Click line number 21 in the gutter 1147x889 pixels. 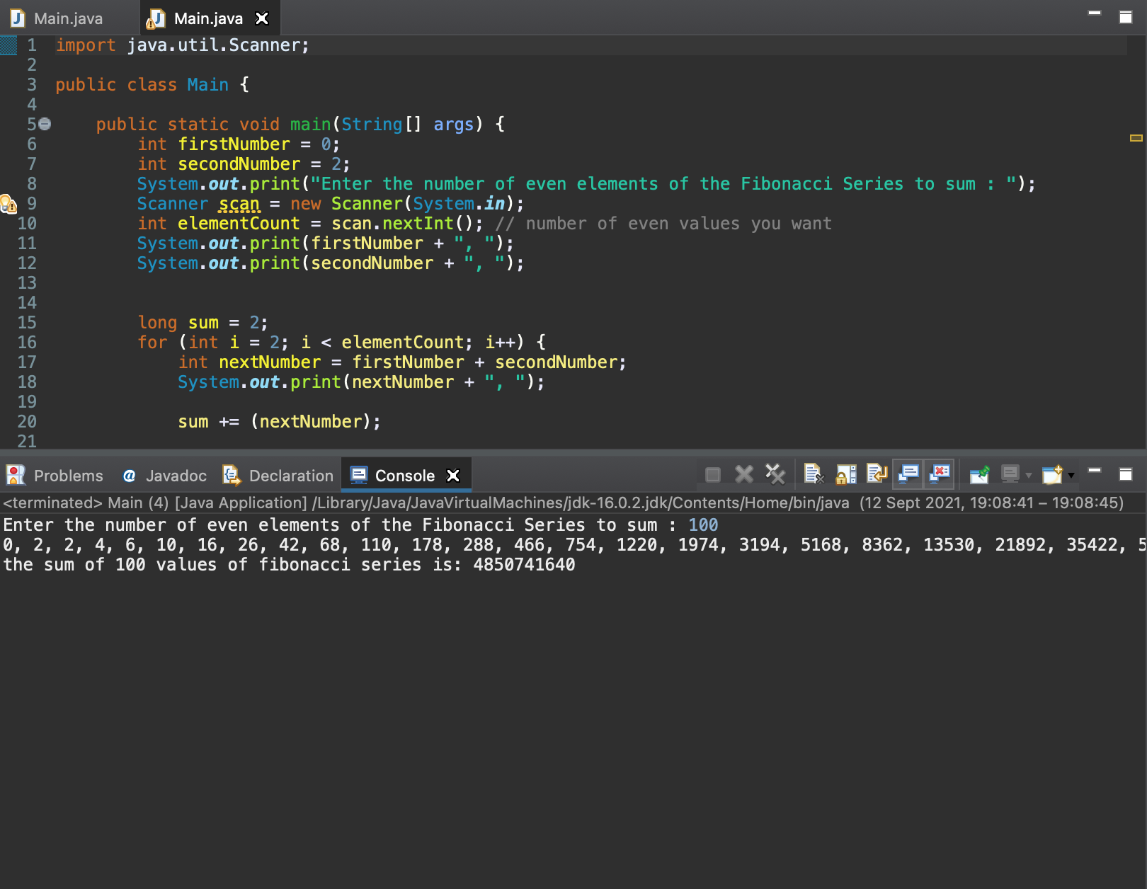pyautogui.click(x=27, y=442)
